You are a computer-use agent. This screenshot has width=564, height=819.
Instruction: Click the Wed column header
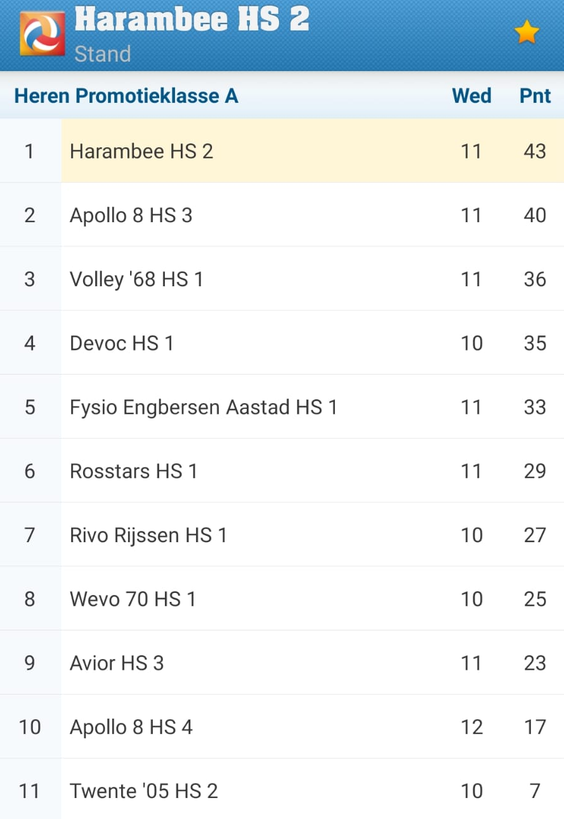471,96
